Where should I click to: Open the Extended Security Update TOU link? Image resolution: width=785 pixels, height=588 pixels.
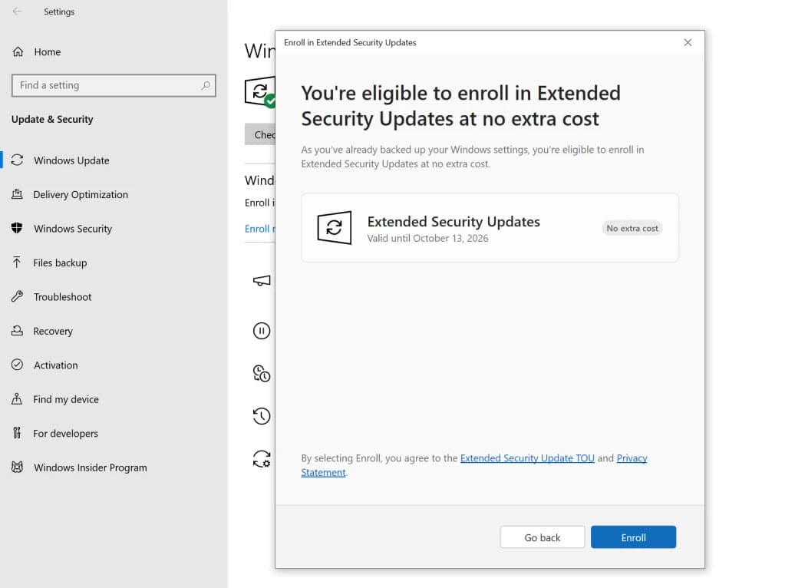point(527,458)
